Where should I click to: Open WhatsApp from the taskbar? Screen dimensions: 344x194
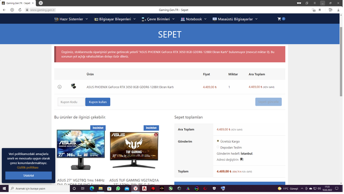coord(118,189)
